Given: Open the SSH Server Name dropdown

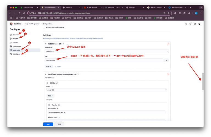Looking at the screenshot, I should tap(106, 90).
